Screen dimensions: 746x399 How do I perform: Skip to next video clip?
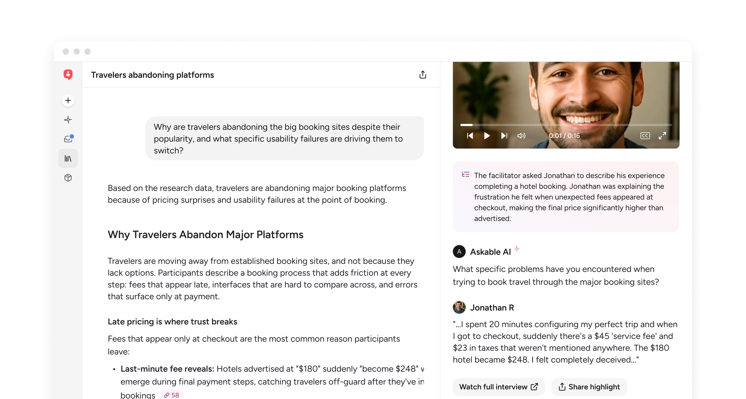504,136
